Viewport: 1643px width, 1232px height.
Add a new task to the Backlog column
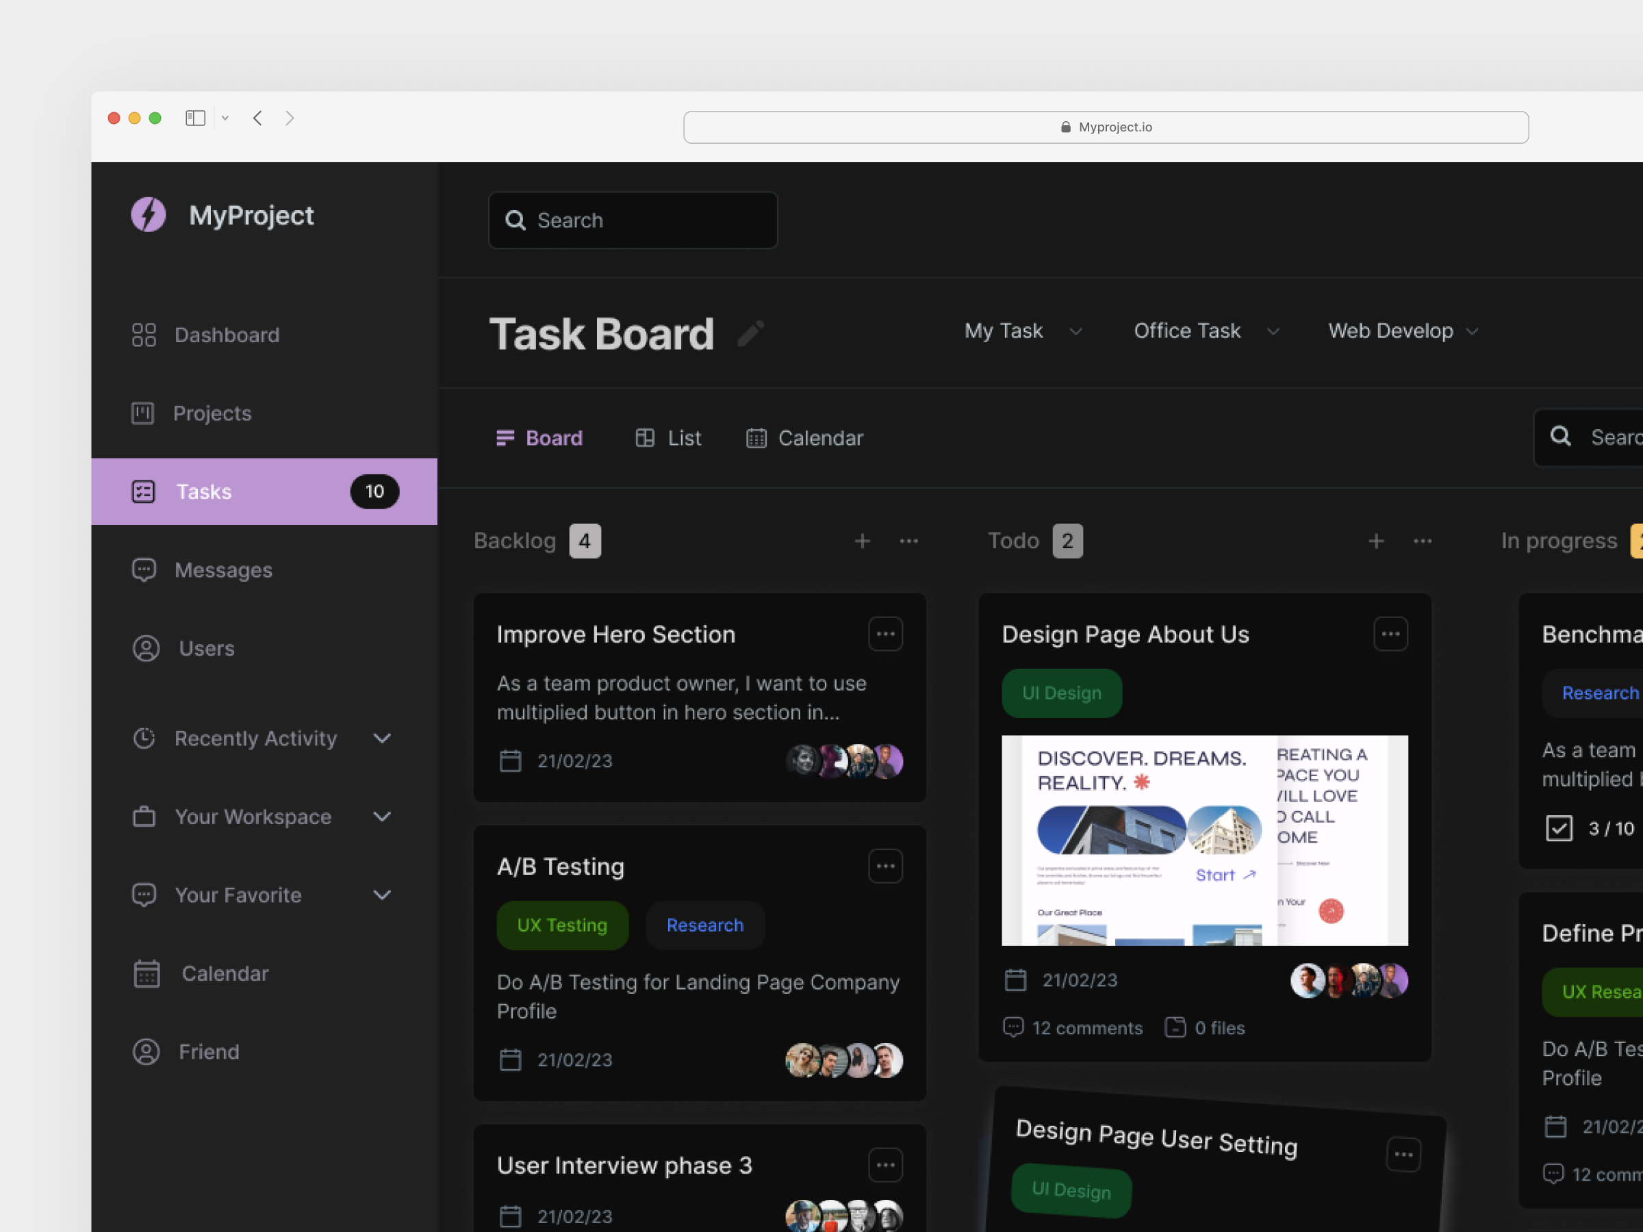pyautogui.click(x=862, y=541)
